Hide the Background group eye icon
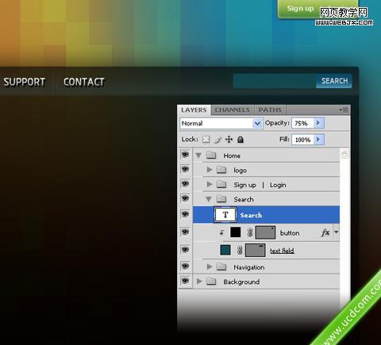 coord(185,281)
